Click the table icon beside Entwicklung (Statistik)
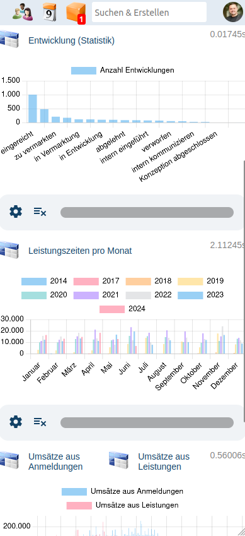245x536 pixels. tap(9, 39)
